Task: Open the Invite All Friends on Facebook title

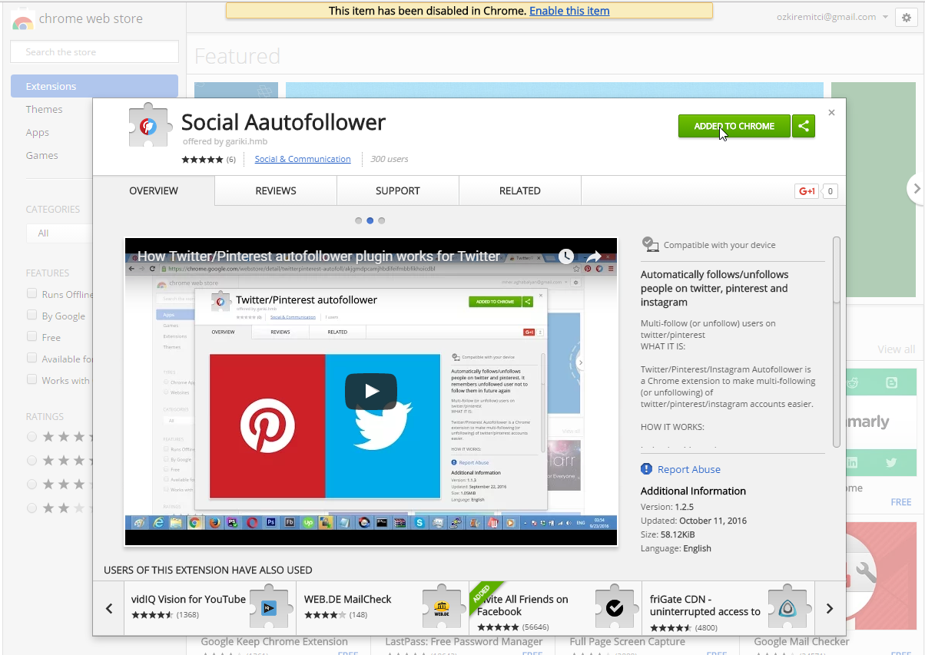Action: [x=522, y=605]
